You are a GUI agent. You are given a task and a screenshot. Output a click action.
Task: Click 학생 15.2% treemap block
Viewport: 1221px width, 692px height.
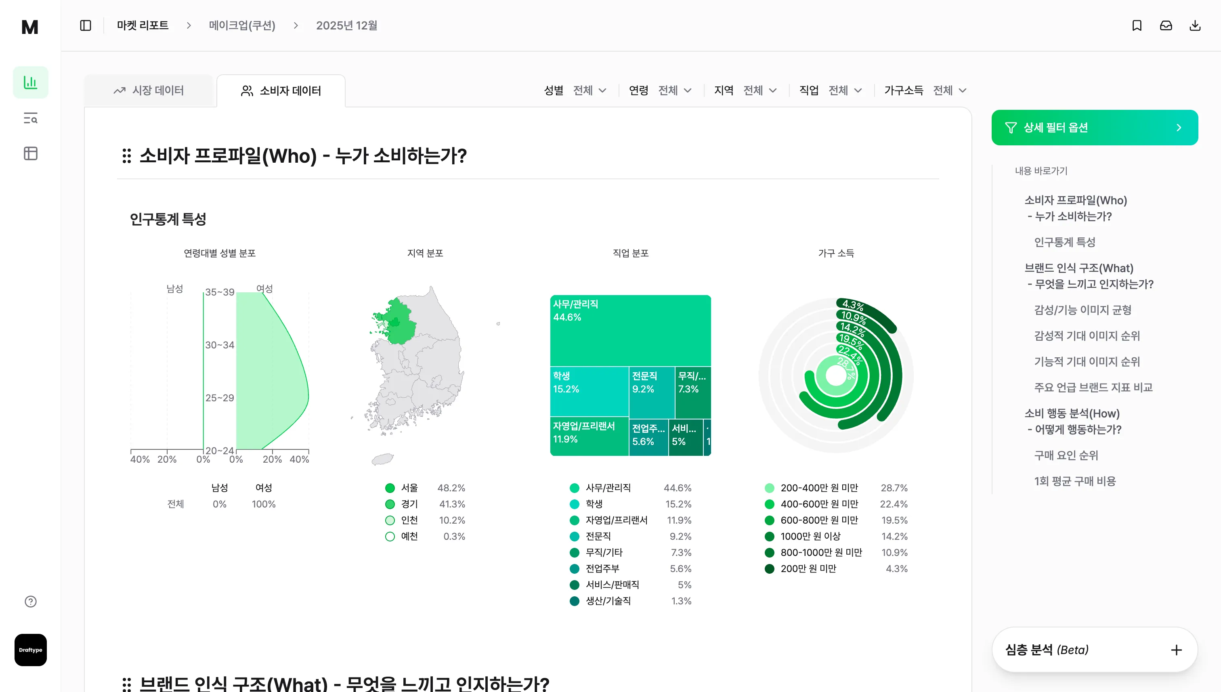pos(590,392)
